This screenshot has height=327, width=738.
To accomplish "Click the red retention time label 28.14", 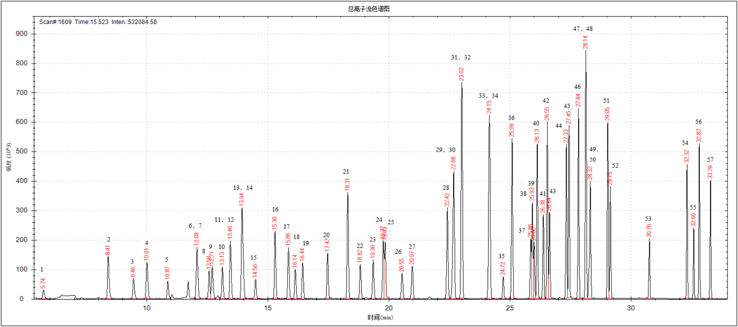I will [585, 42].
